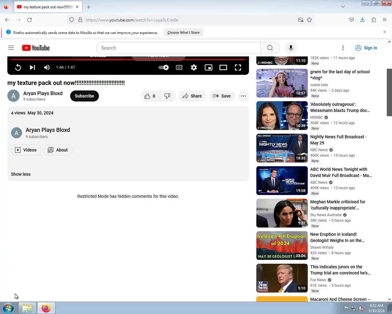The width and height of the screenshot is (392, 314).
Task: Click the red video progress bar
Action: tap(128, 59)
